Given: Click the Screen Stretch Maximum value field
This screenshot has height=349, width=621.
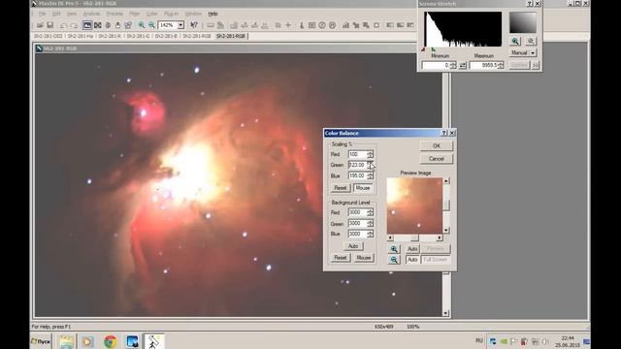Looking at the screenshot, I should coord(483,65).
